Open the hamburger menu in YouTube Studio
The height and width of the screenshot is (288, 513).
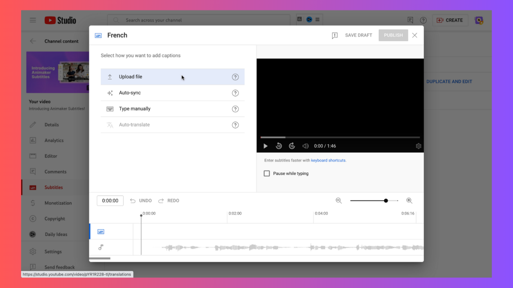click(33, 20)
